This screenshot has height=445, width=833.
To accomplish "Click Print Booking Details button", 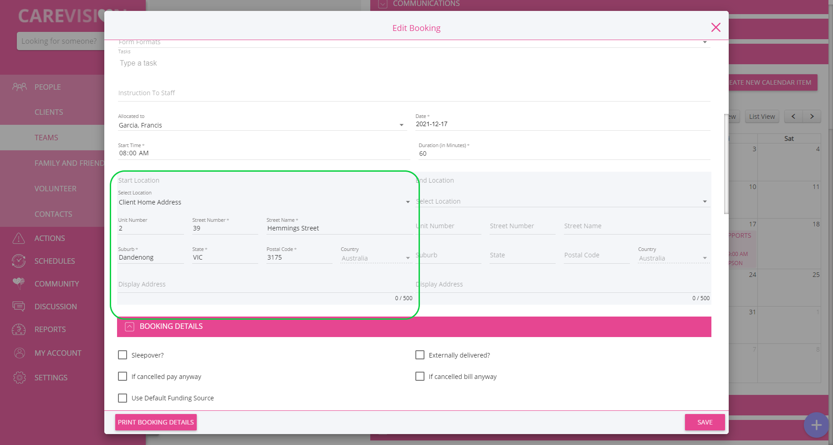I will point(156,422).
